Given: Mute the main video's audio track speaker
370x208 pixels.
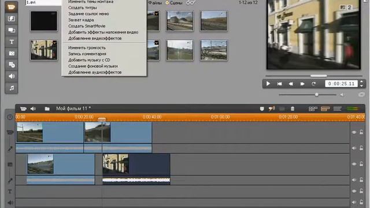Looking at the screenshot, I should (x=354, y=148).
